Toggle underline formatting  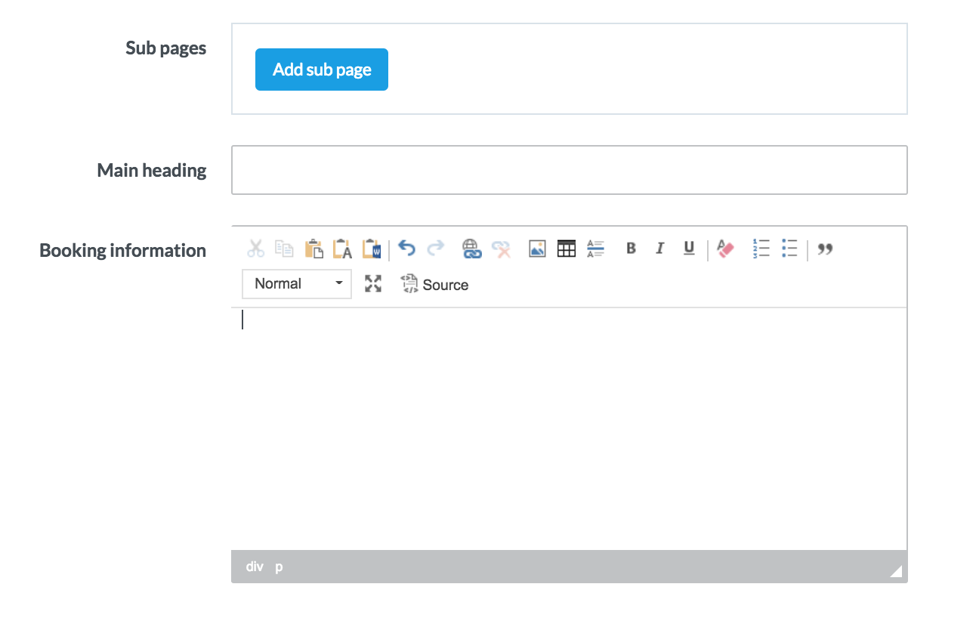point(689,249)
